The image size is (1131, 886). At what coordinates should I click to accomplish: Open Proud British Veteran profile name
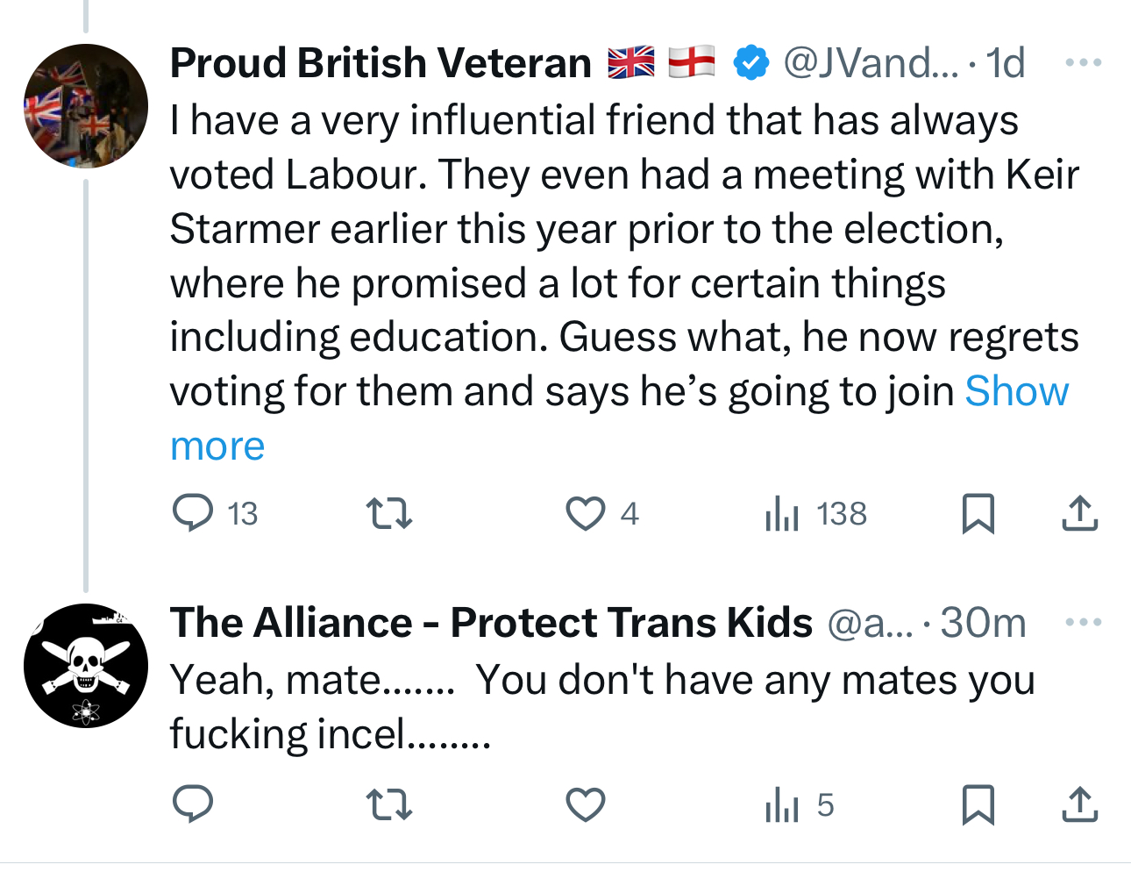pos(381,63)
